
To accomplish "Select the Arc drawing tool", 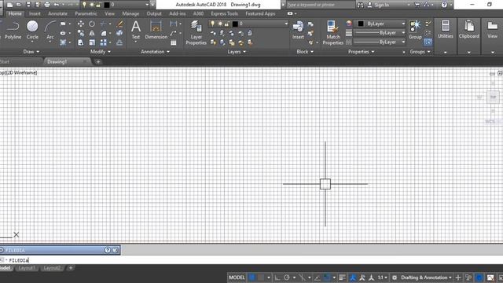I will point(50,31).
